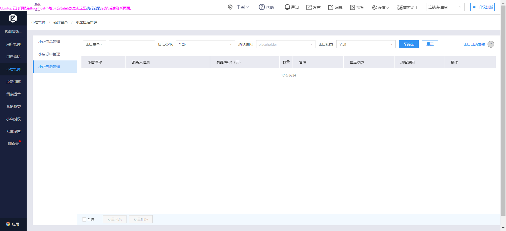Image resolution: width=506 pixels, height=231 pixels.
Task: Open 拉新引流 in the sidebar
Action: tap(13, 82)
